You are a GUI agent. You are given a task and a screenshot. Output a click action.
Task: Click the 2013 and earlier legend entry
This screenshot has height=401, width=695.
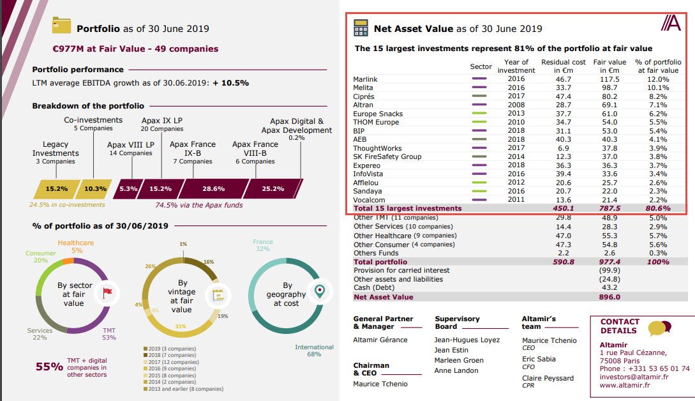(184, 389)
